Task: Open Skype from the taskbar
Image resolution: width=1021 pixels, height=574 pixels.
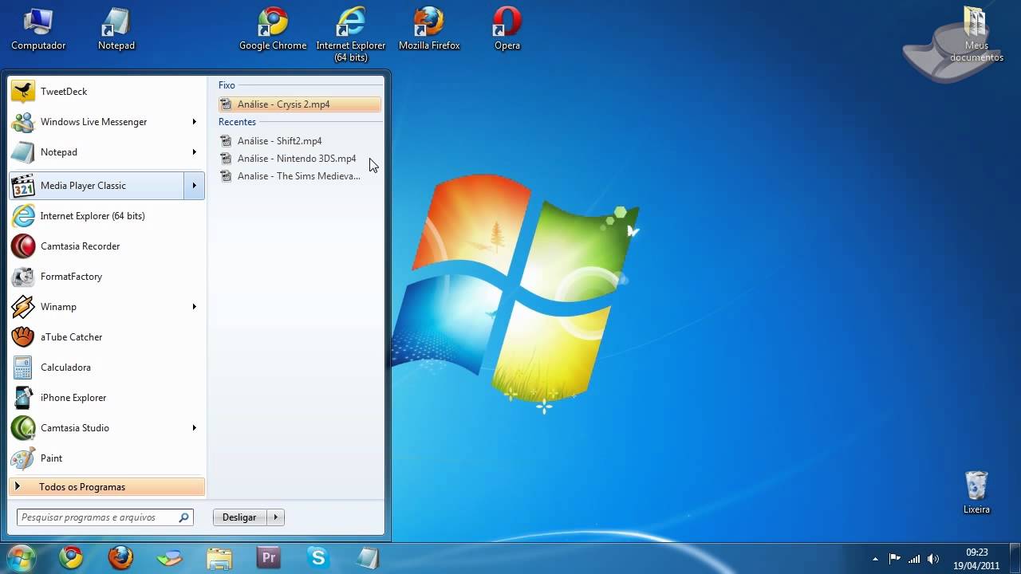Action: pos(318,558)
